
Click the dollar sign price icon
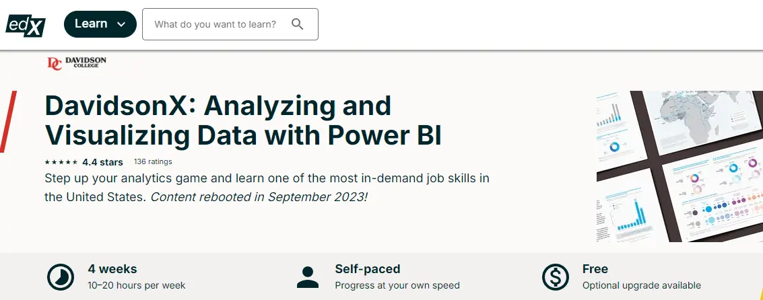[555, 277]
